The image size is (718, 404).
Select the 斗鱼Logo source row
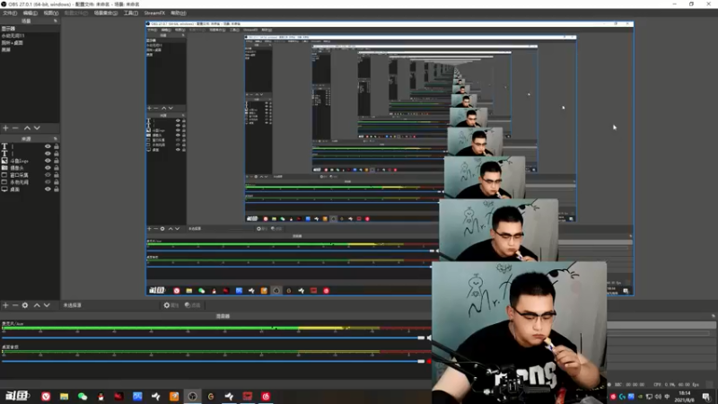pyautogui.click(x=30, y=161)
